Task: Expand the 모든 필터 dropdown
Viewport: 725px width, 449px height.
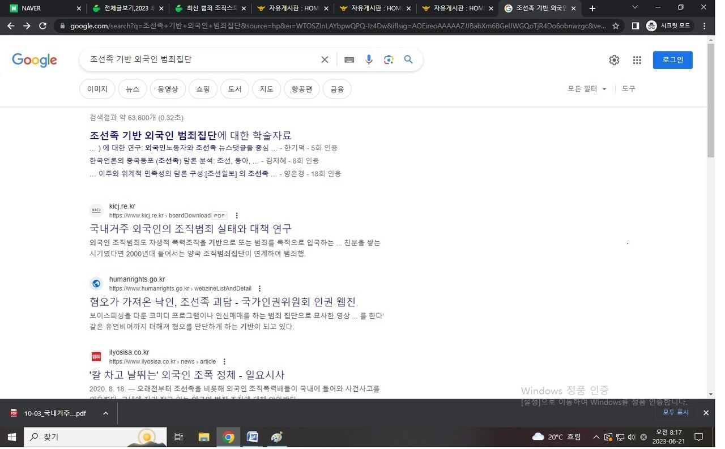Action: coord(587,89)
